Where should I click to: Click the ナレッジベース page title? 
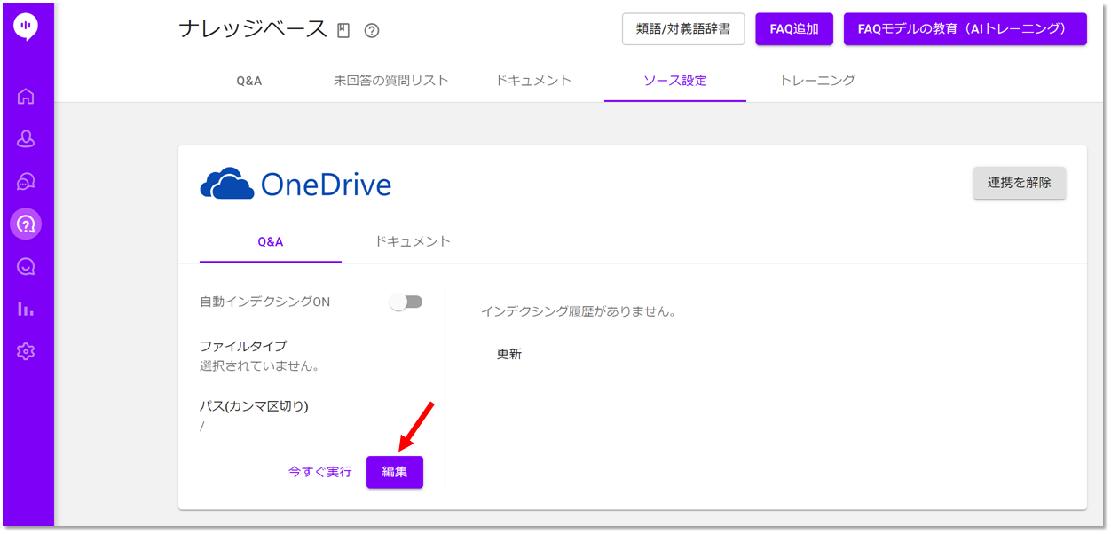click(253, 29)
